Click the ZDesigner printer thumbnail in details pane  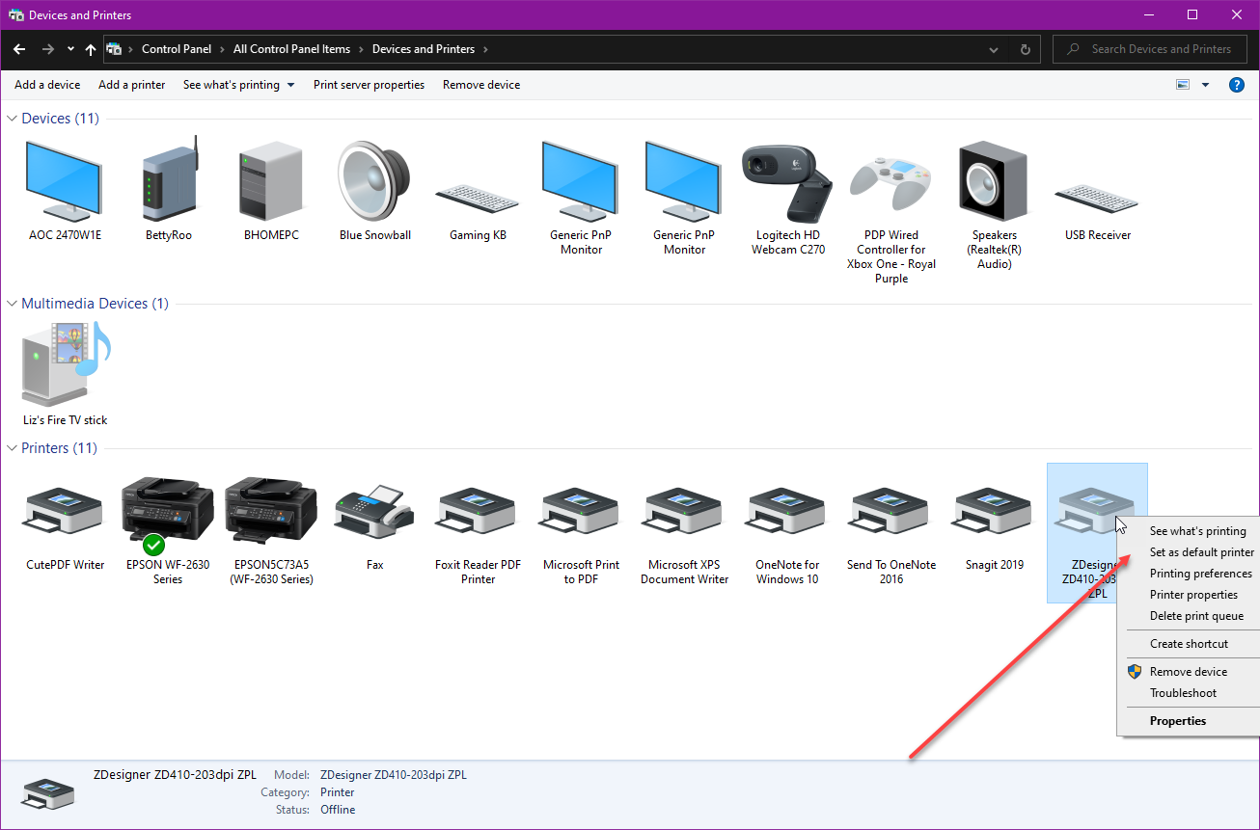[47, 792]
